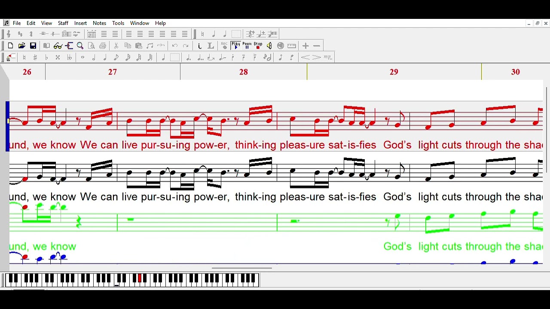Toggle the double sharp accidental
550x309 pixels.
click(58, 58)
